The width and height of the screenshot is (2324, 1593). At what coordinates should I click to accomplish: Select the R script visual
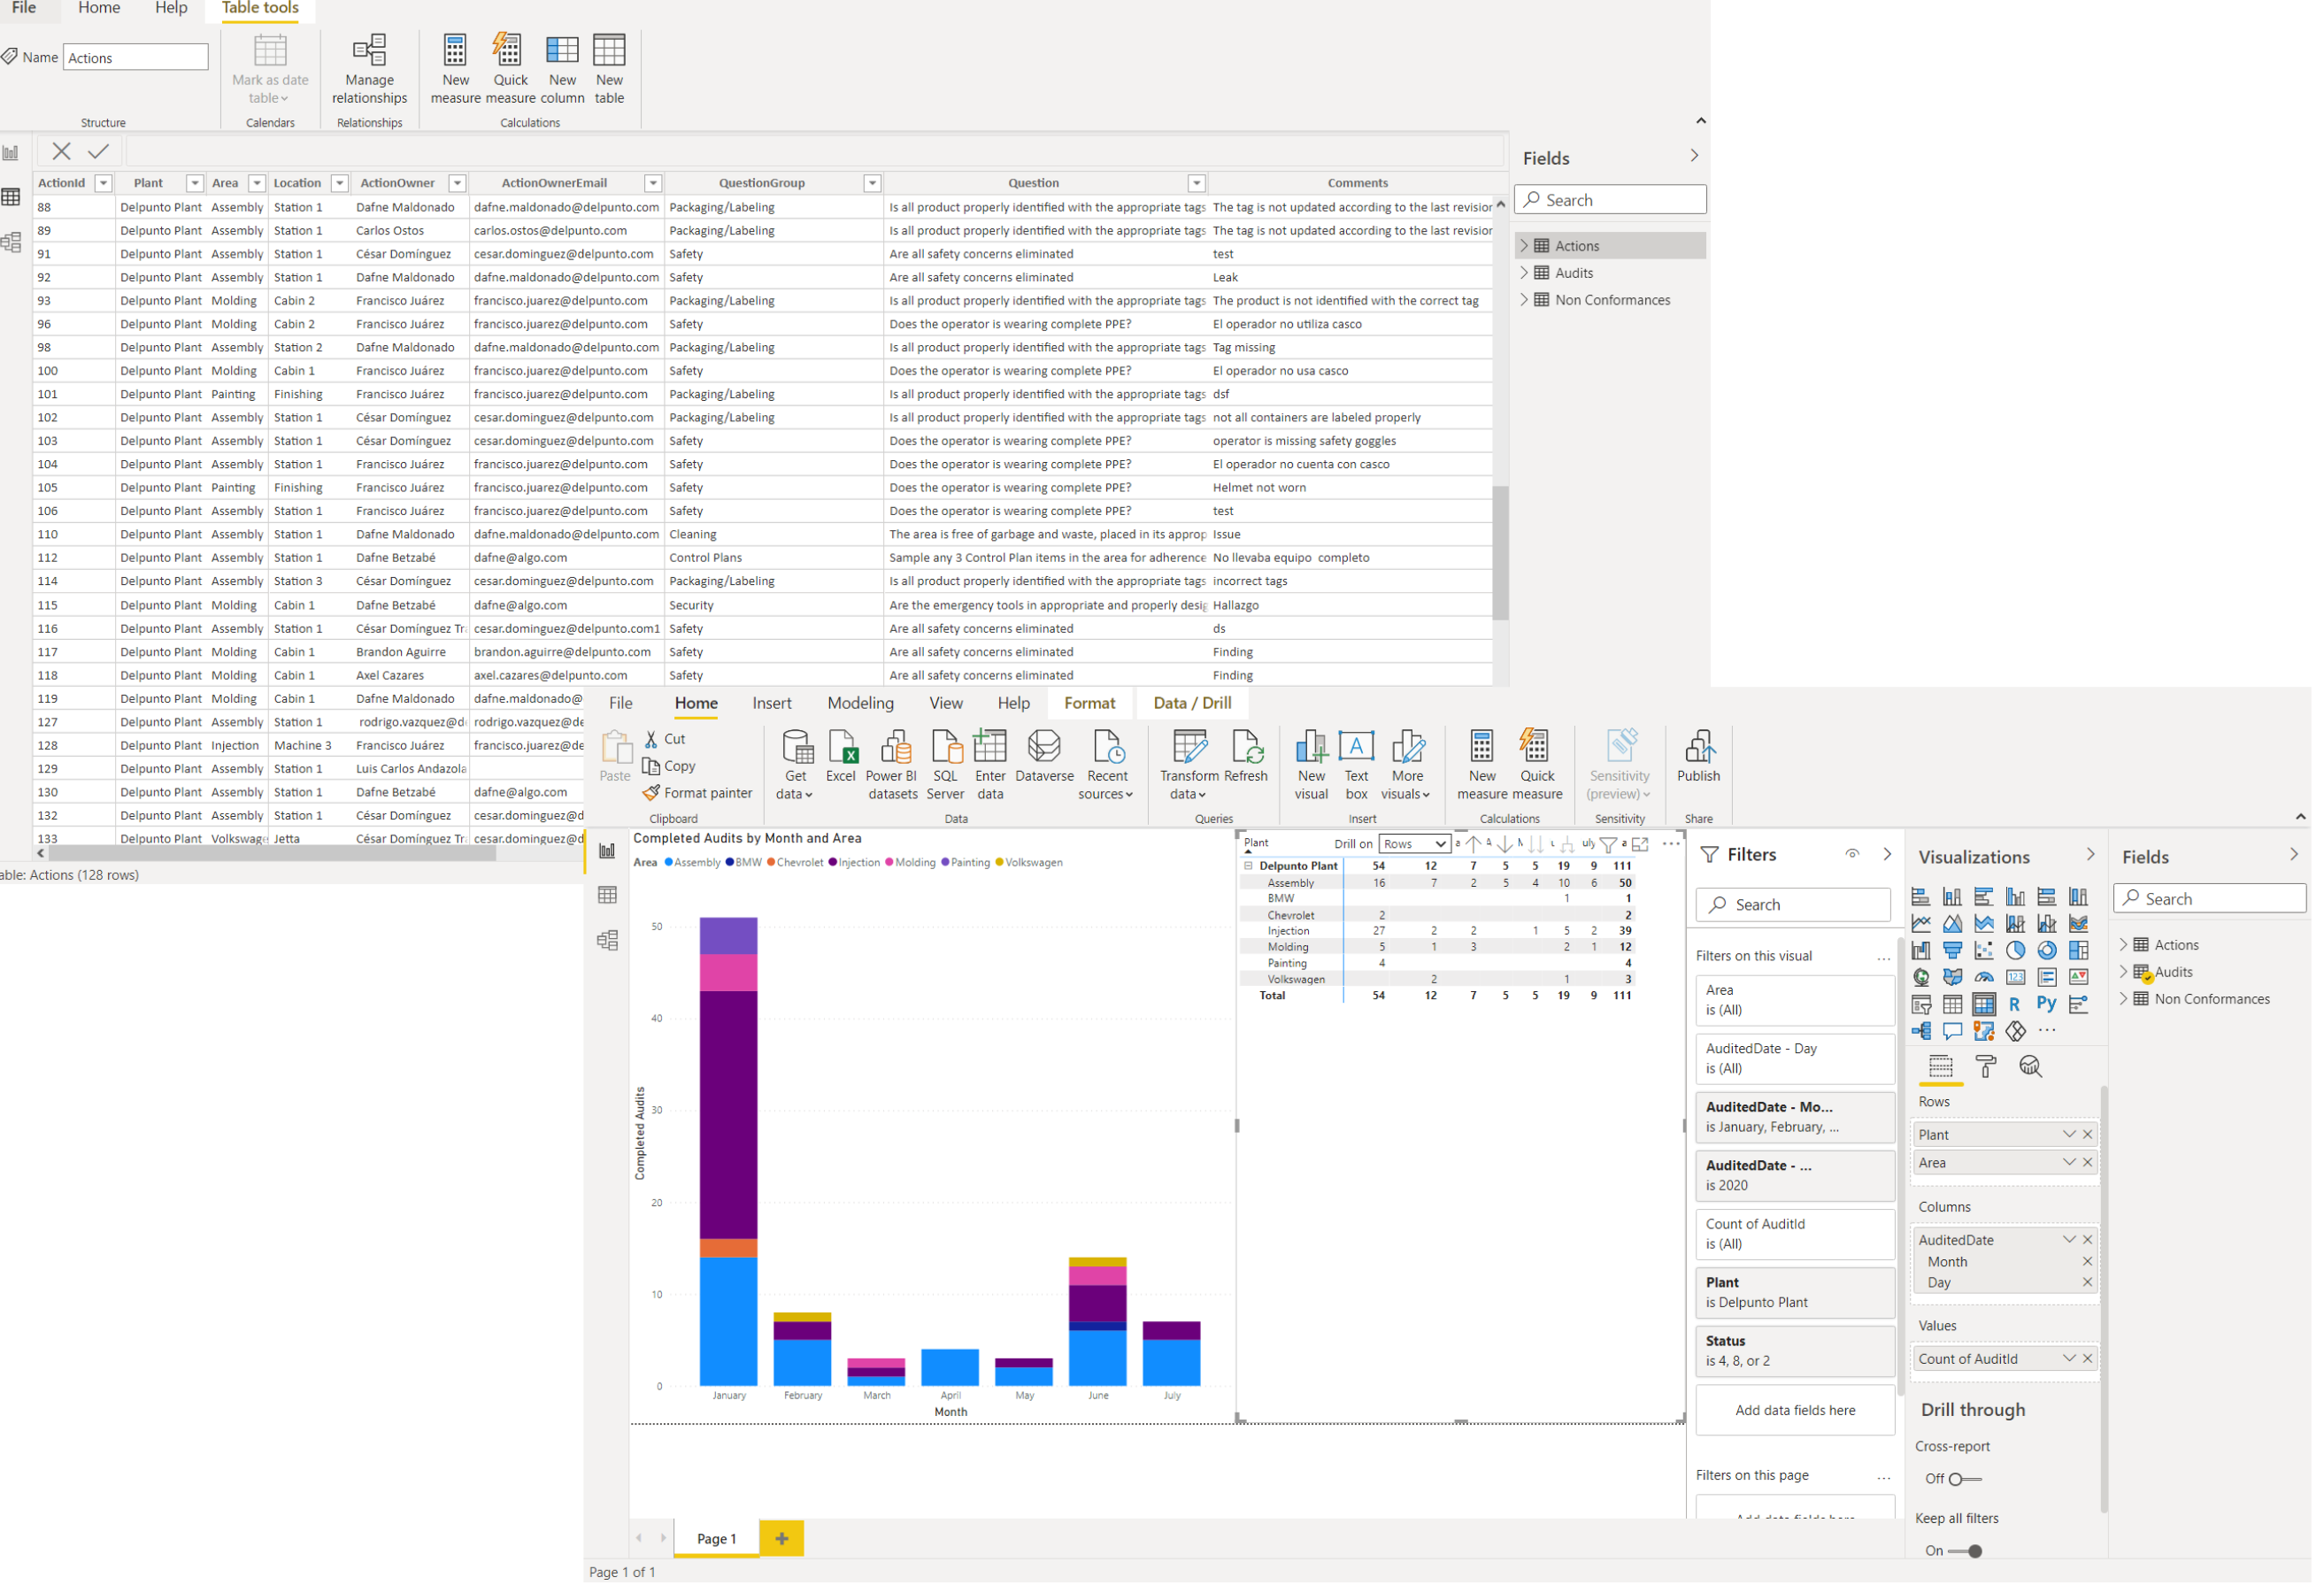tap(2016, 1006)
